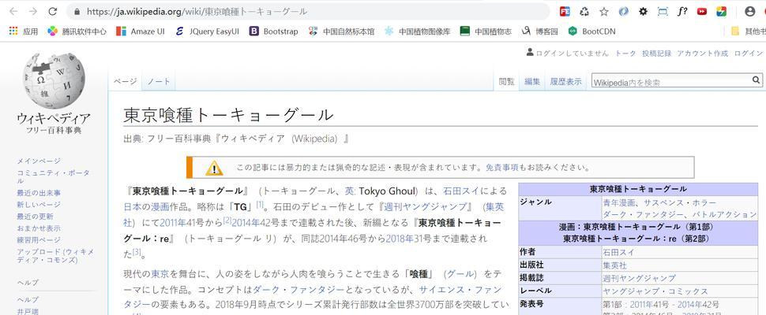This screenshot has width=766, height=315.
Task: Open the 应用 apps grid shortcut
Action: [24, 31]
